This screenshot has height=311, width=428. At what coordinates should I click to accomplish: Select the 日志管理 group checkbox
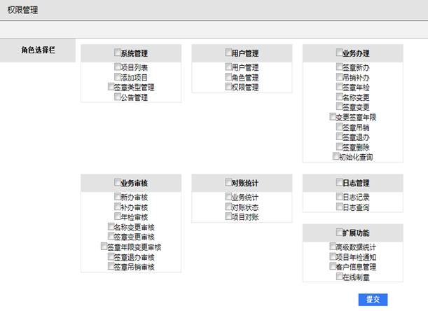tap(339, 183)
